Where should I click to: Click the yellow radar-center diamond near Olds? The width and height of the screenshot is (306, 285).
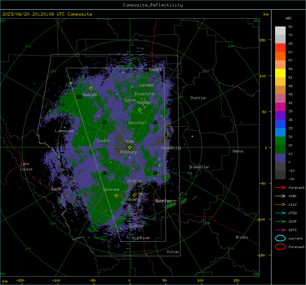pyautogui.click(x=130, y=147)
